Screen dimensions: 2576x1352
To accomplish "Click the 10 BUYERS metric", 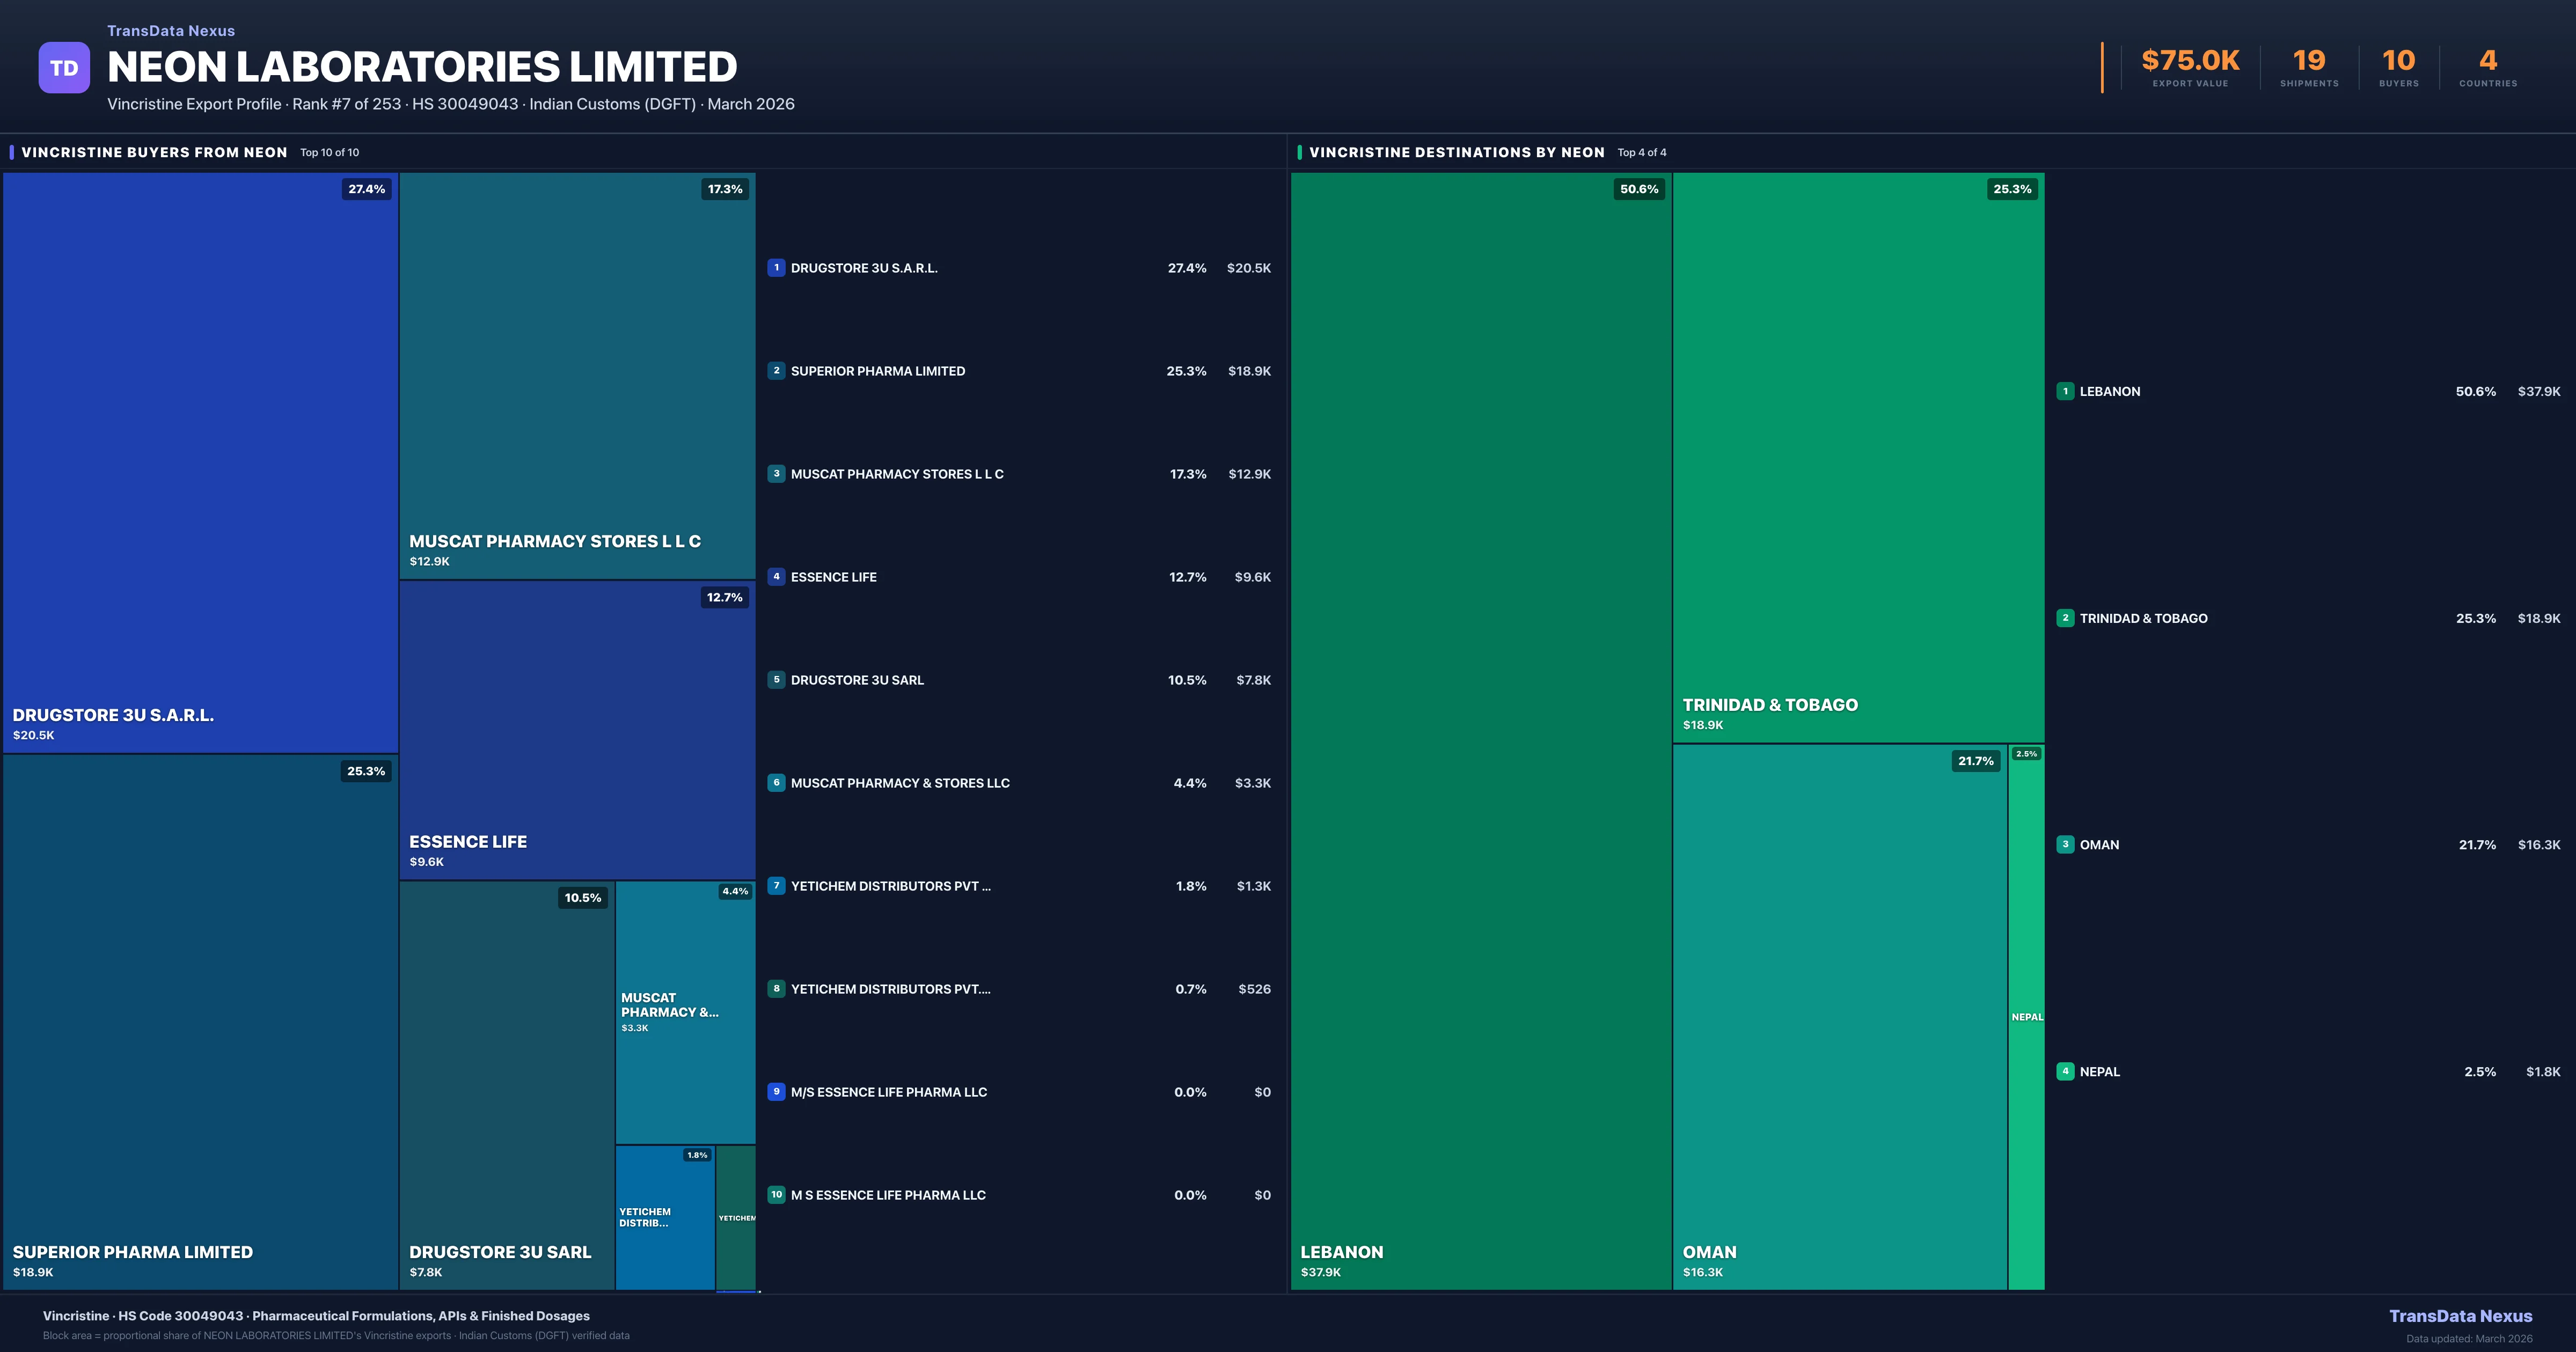I will (x=2399, y=62).
